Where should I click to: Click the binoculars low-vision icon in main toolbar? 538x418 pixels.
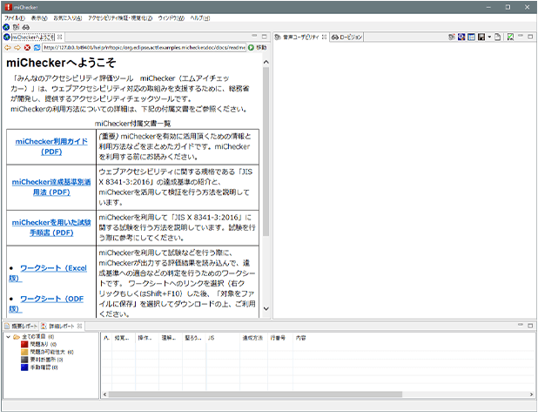[x=26, y=27]
